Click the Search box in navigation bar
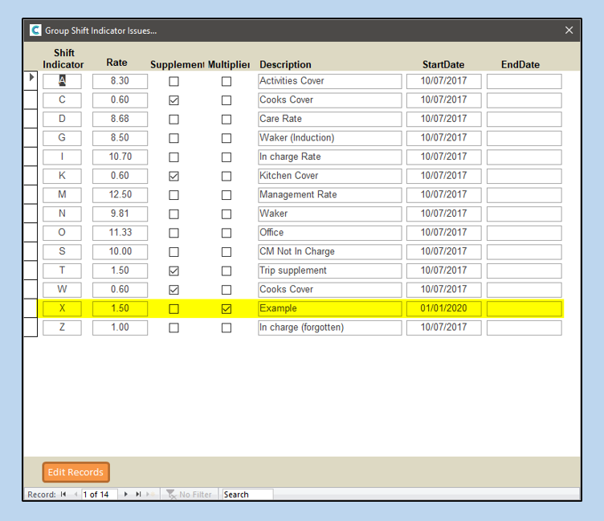The width and height of the screenshot is (604, 521). [x=247, y=495]
